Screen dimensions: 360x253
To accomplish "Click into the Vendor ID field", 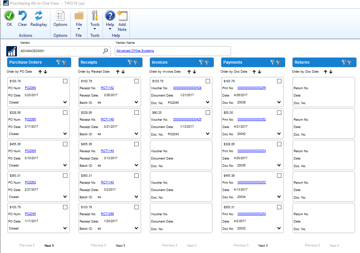I will [x=60, y=51].
